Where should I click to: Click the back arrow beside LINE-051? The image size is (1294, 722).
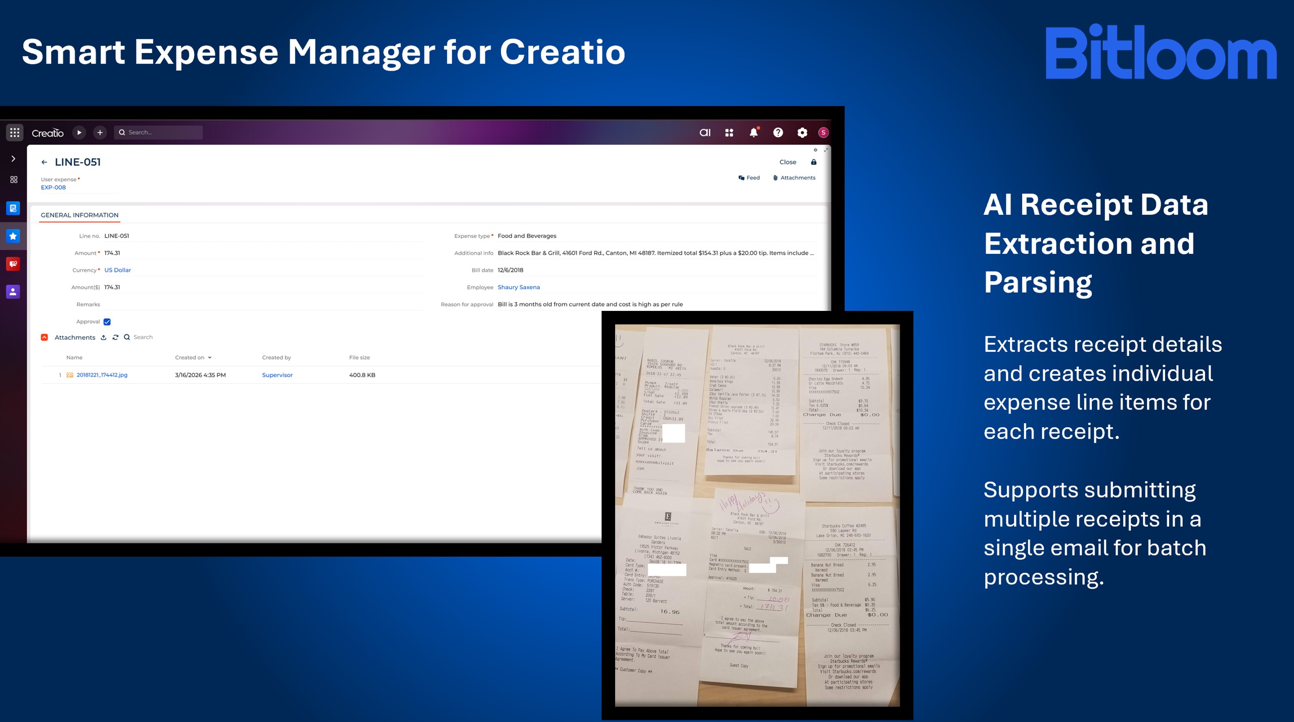tap(44, 162)
